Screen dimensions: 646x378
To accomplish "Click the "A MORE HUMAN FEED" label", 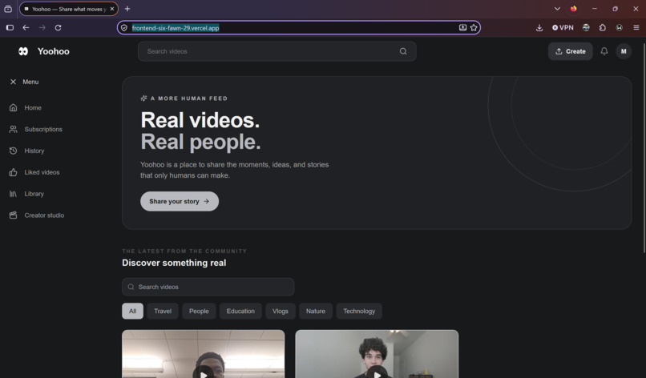I will pyautogui.click(x=188, y=99).
